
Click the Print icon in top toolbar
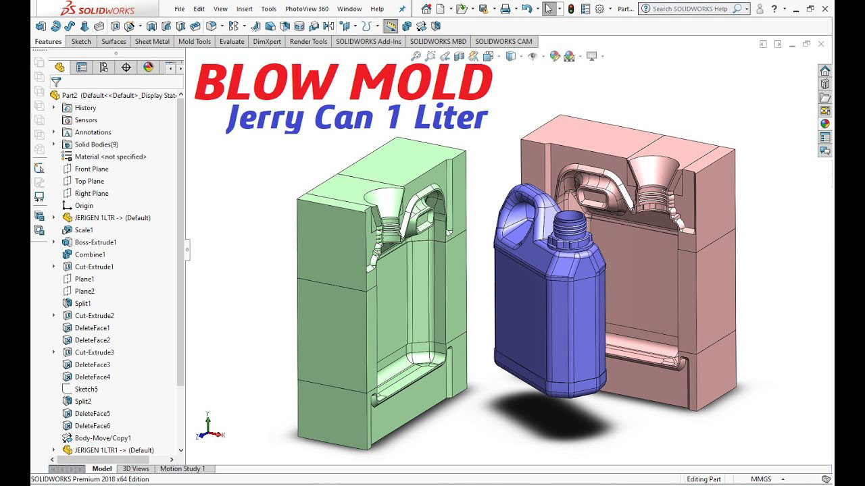coord(505,9)
